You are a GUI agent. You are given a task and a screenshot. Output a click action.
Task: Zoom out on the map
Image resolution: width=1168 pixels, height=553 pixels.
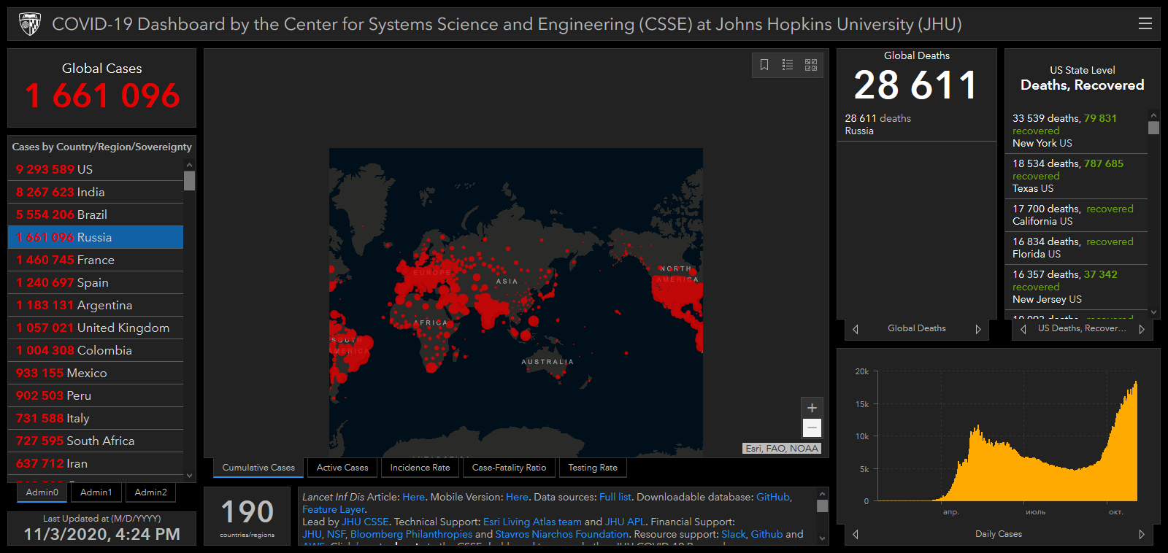tap(812, 428)
